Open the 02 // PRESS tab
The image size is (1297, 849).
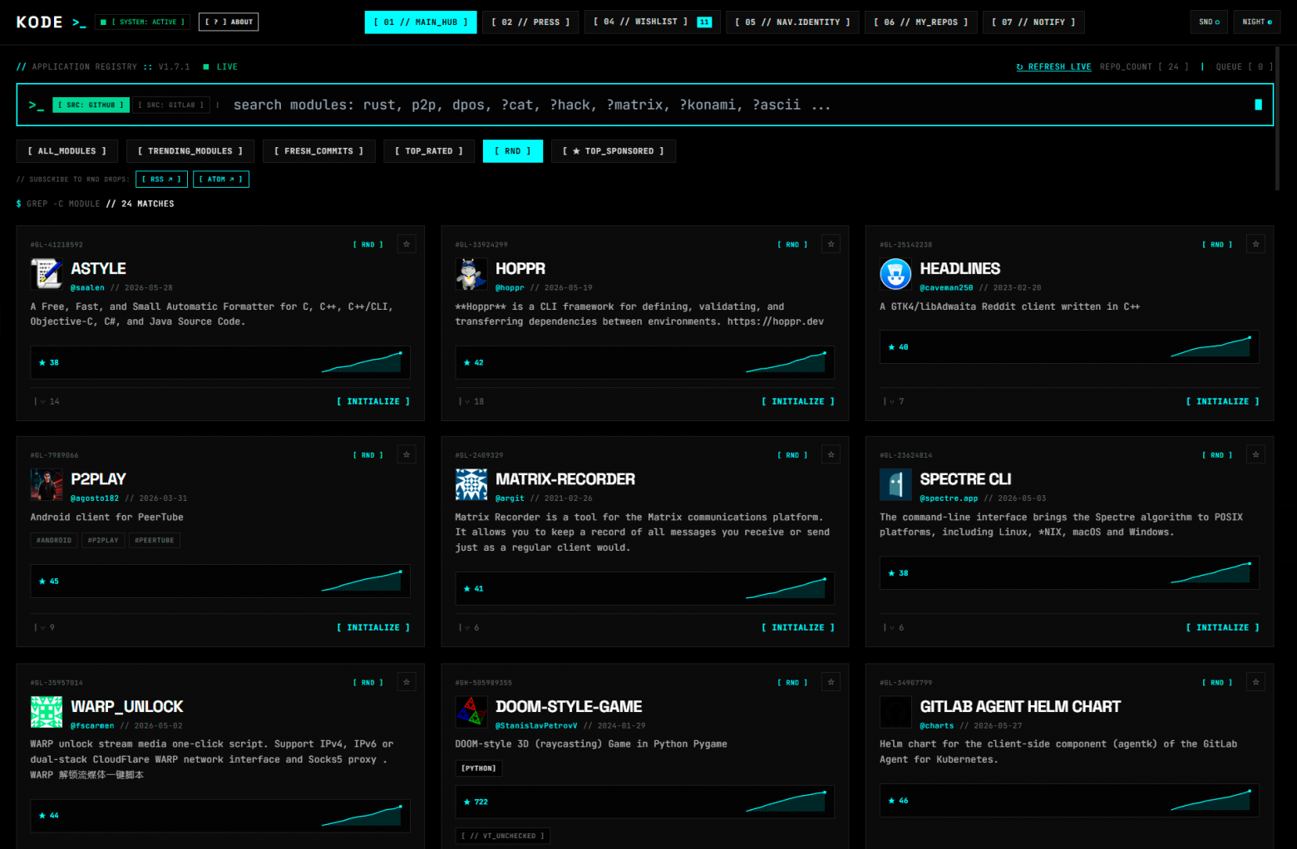(x=530, y=22)
